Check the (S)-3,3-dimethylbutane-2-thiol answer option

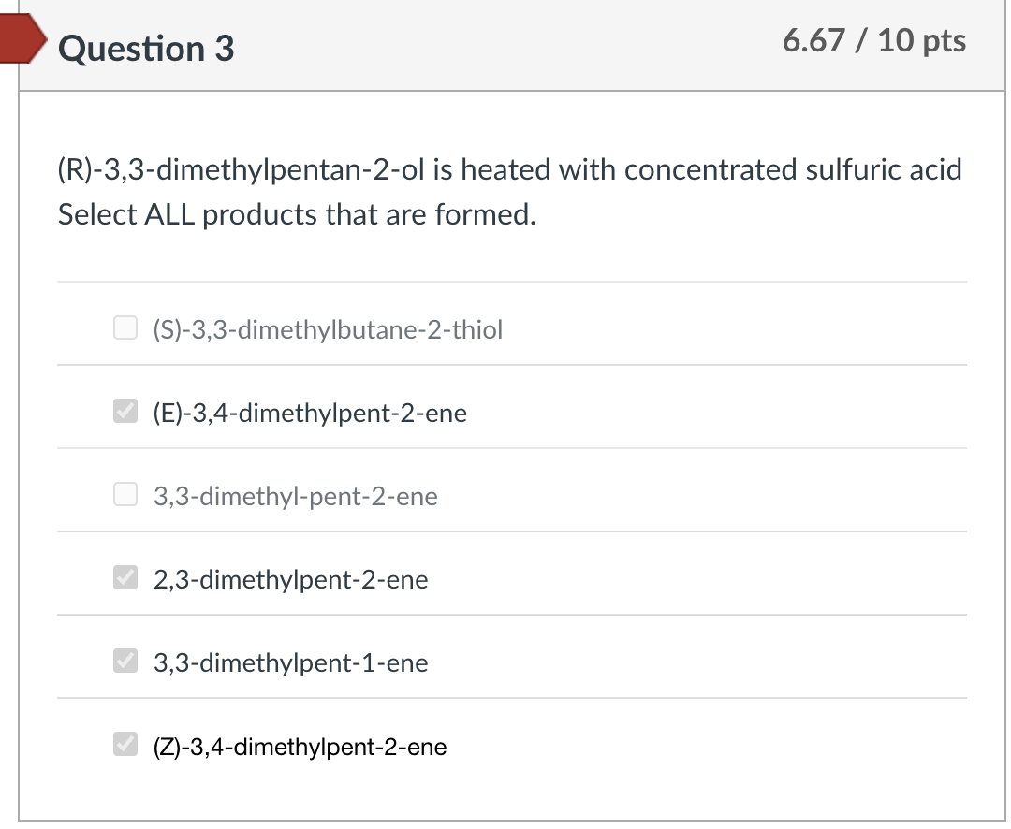pyautogui.click(x=125, y=327)
